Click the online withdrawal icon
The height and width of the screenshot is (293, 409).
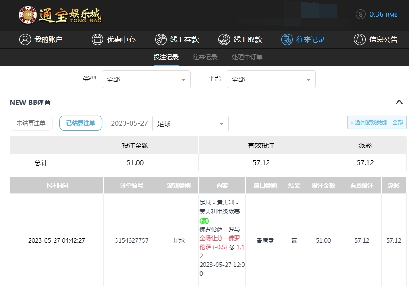[224, 39]
